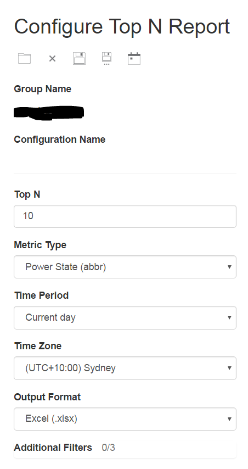The image size is (248, 469).
Task: Expand the Time Period dropdown
Action: pos(125,317)
